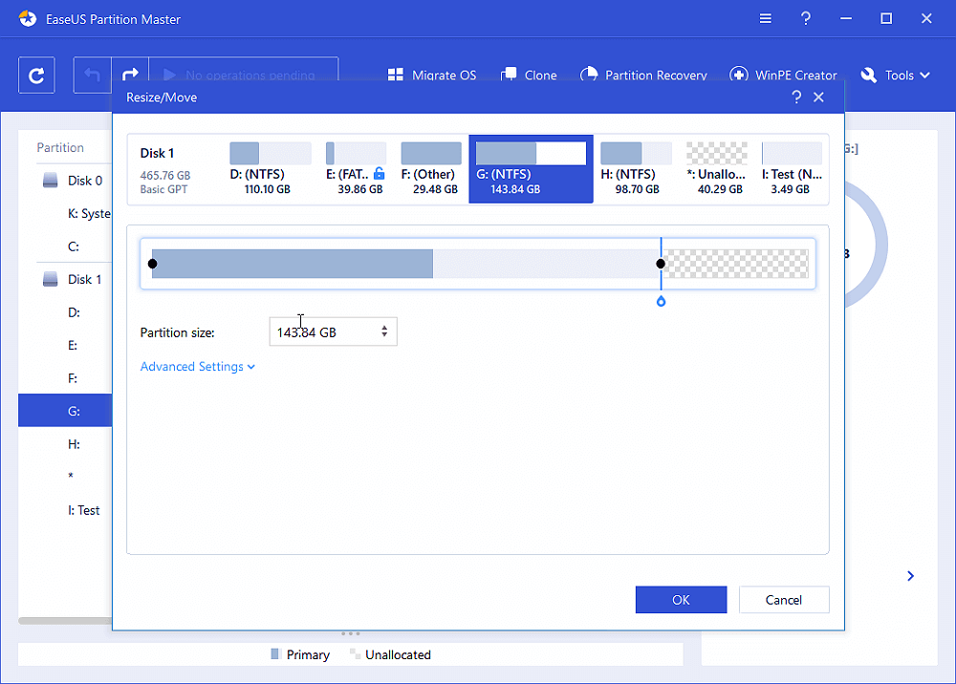
Task: Open the hamburger menu
Action: 765,18
